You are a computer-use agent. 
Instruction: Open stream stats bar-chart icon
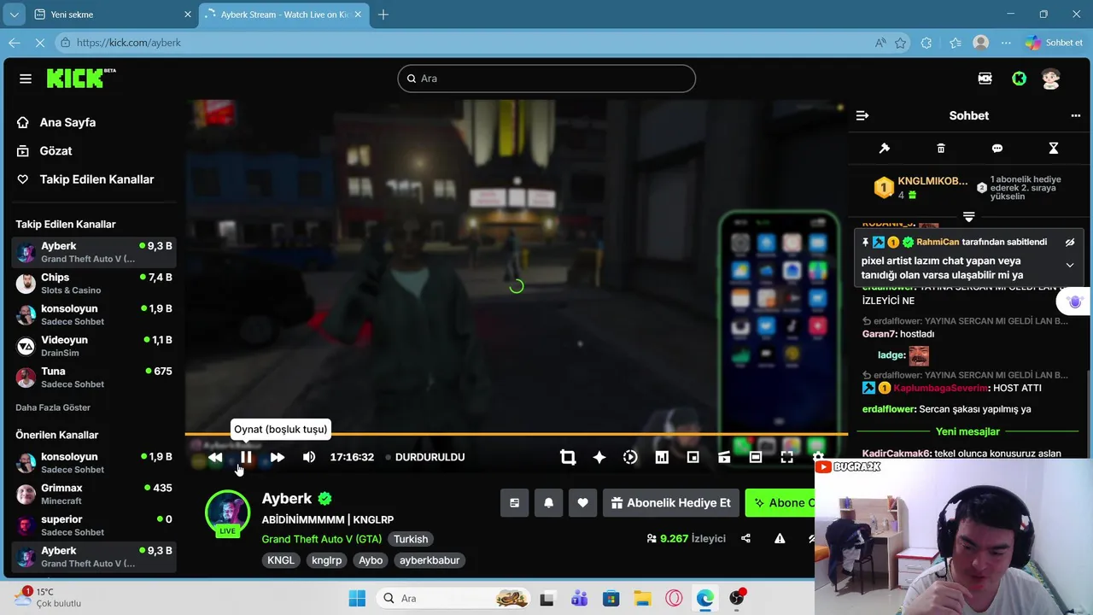[662, 457]
